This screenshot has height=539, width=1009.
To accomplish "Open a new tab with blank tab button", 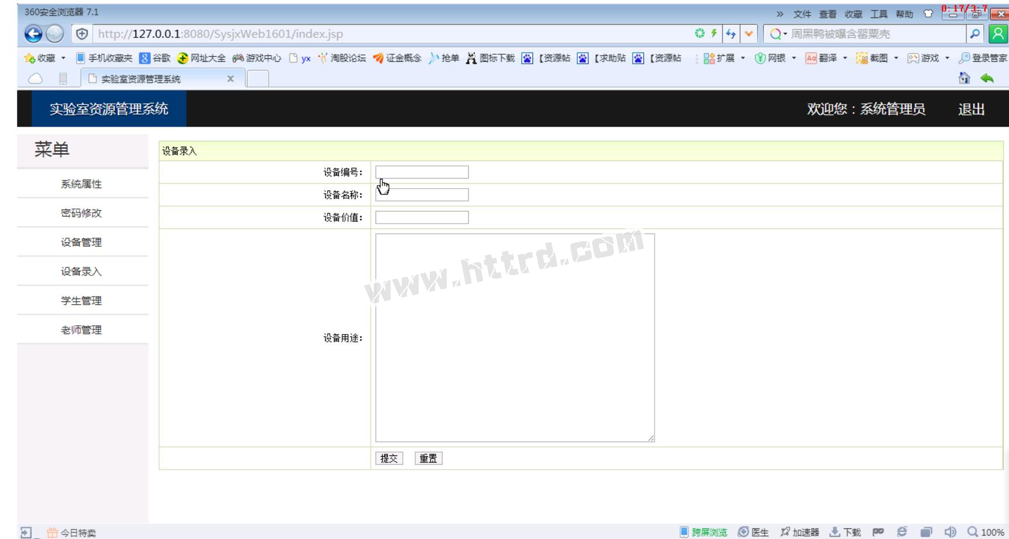I will click(x=258, y=79).
